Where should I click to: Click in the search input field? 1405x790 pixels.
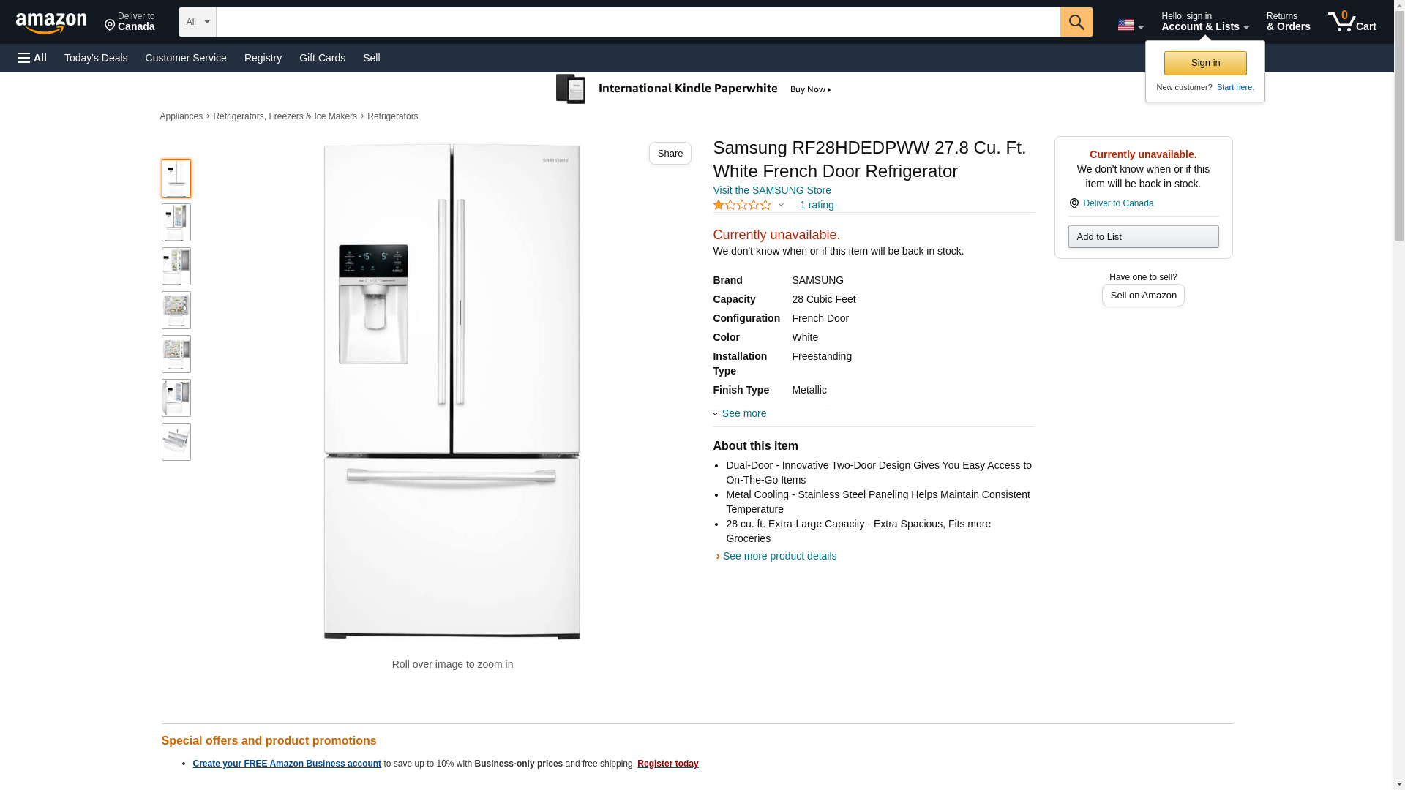tap(637, 22)
